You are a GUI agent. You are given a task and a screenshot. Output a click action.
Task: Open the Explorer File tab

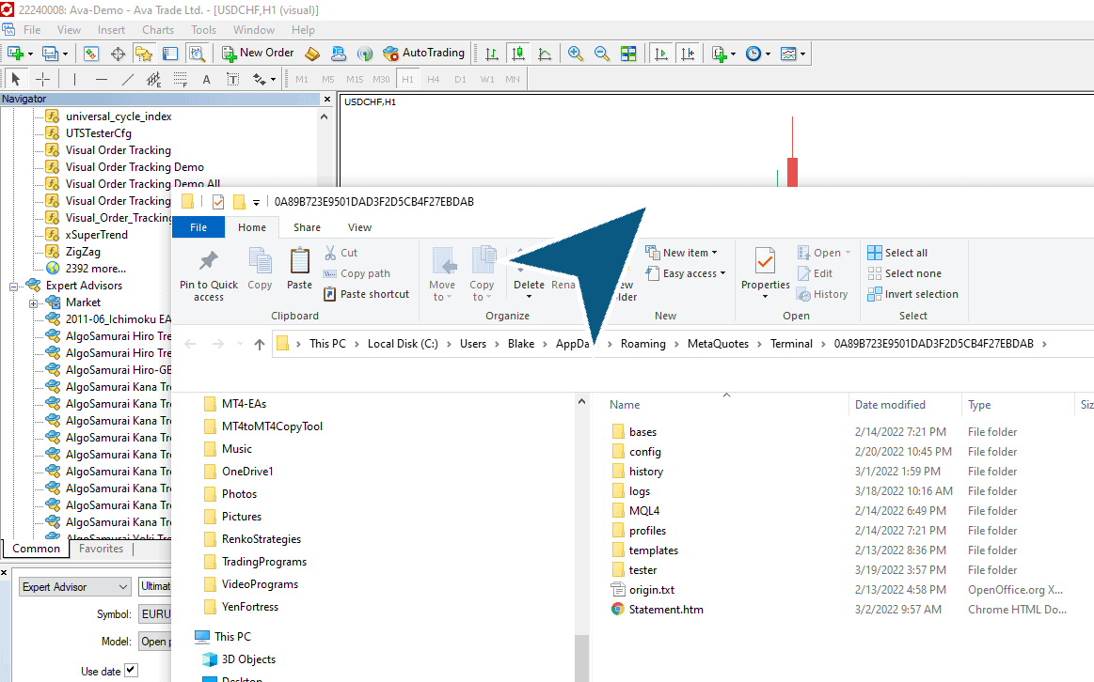(198, 227)
